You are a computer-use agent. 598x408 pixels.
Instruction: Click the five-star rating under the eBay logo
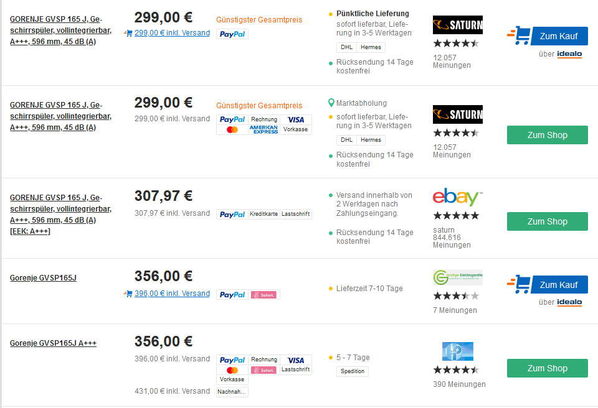click(456, 215)
